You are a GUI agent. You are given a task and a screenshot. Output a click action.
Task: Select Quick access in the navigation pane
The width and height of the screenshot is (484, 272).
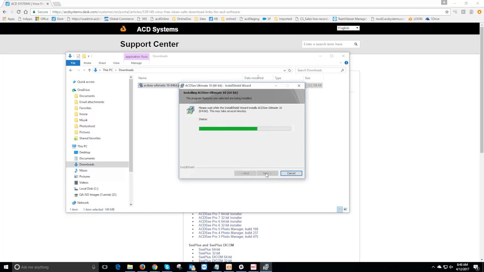point(86,82)
